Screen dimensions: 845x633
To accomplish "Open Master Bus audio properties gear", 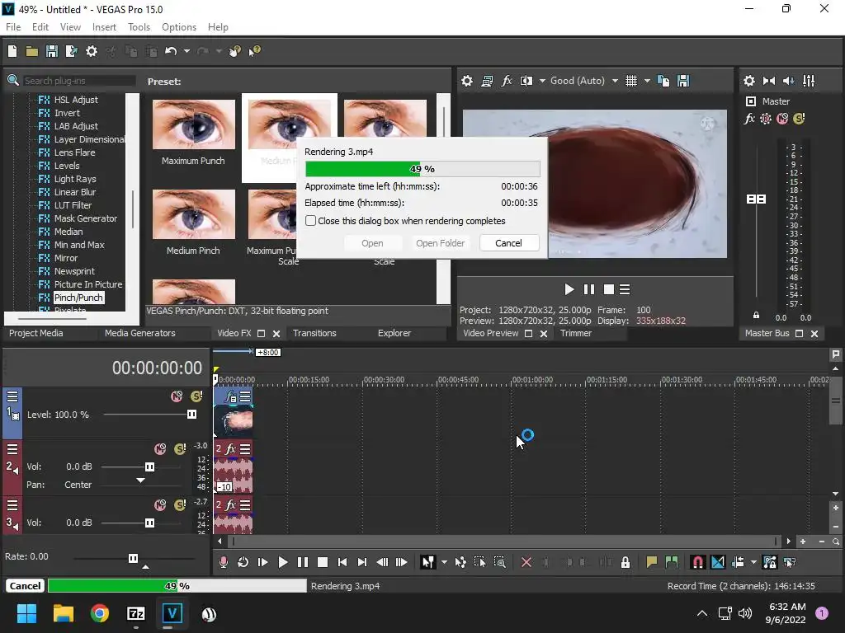I will click(x=749, y=81).
